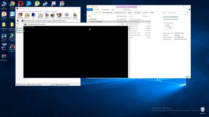This screenshot has height=117, width=209.
Task: Select the TeamViewer desktop shortcut
Action: (12, 15)
